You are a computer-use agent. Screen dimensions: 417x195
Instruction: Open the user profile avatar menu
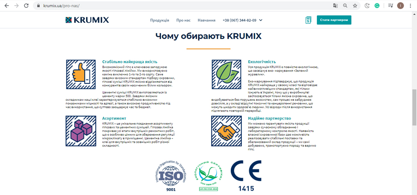(400, 6)
